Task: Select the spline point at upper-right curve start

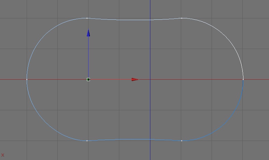Action: tap(182, 18)
